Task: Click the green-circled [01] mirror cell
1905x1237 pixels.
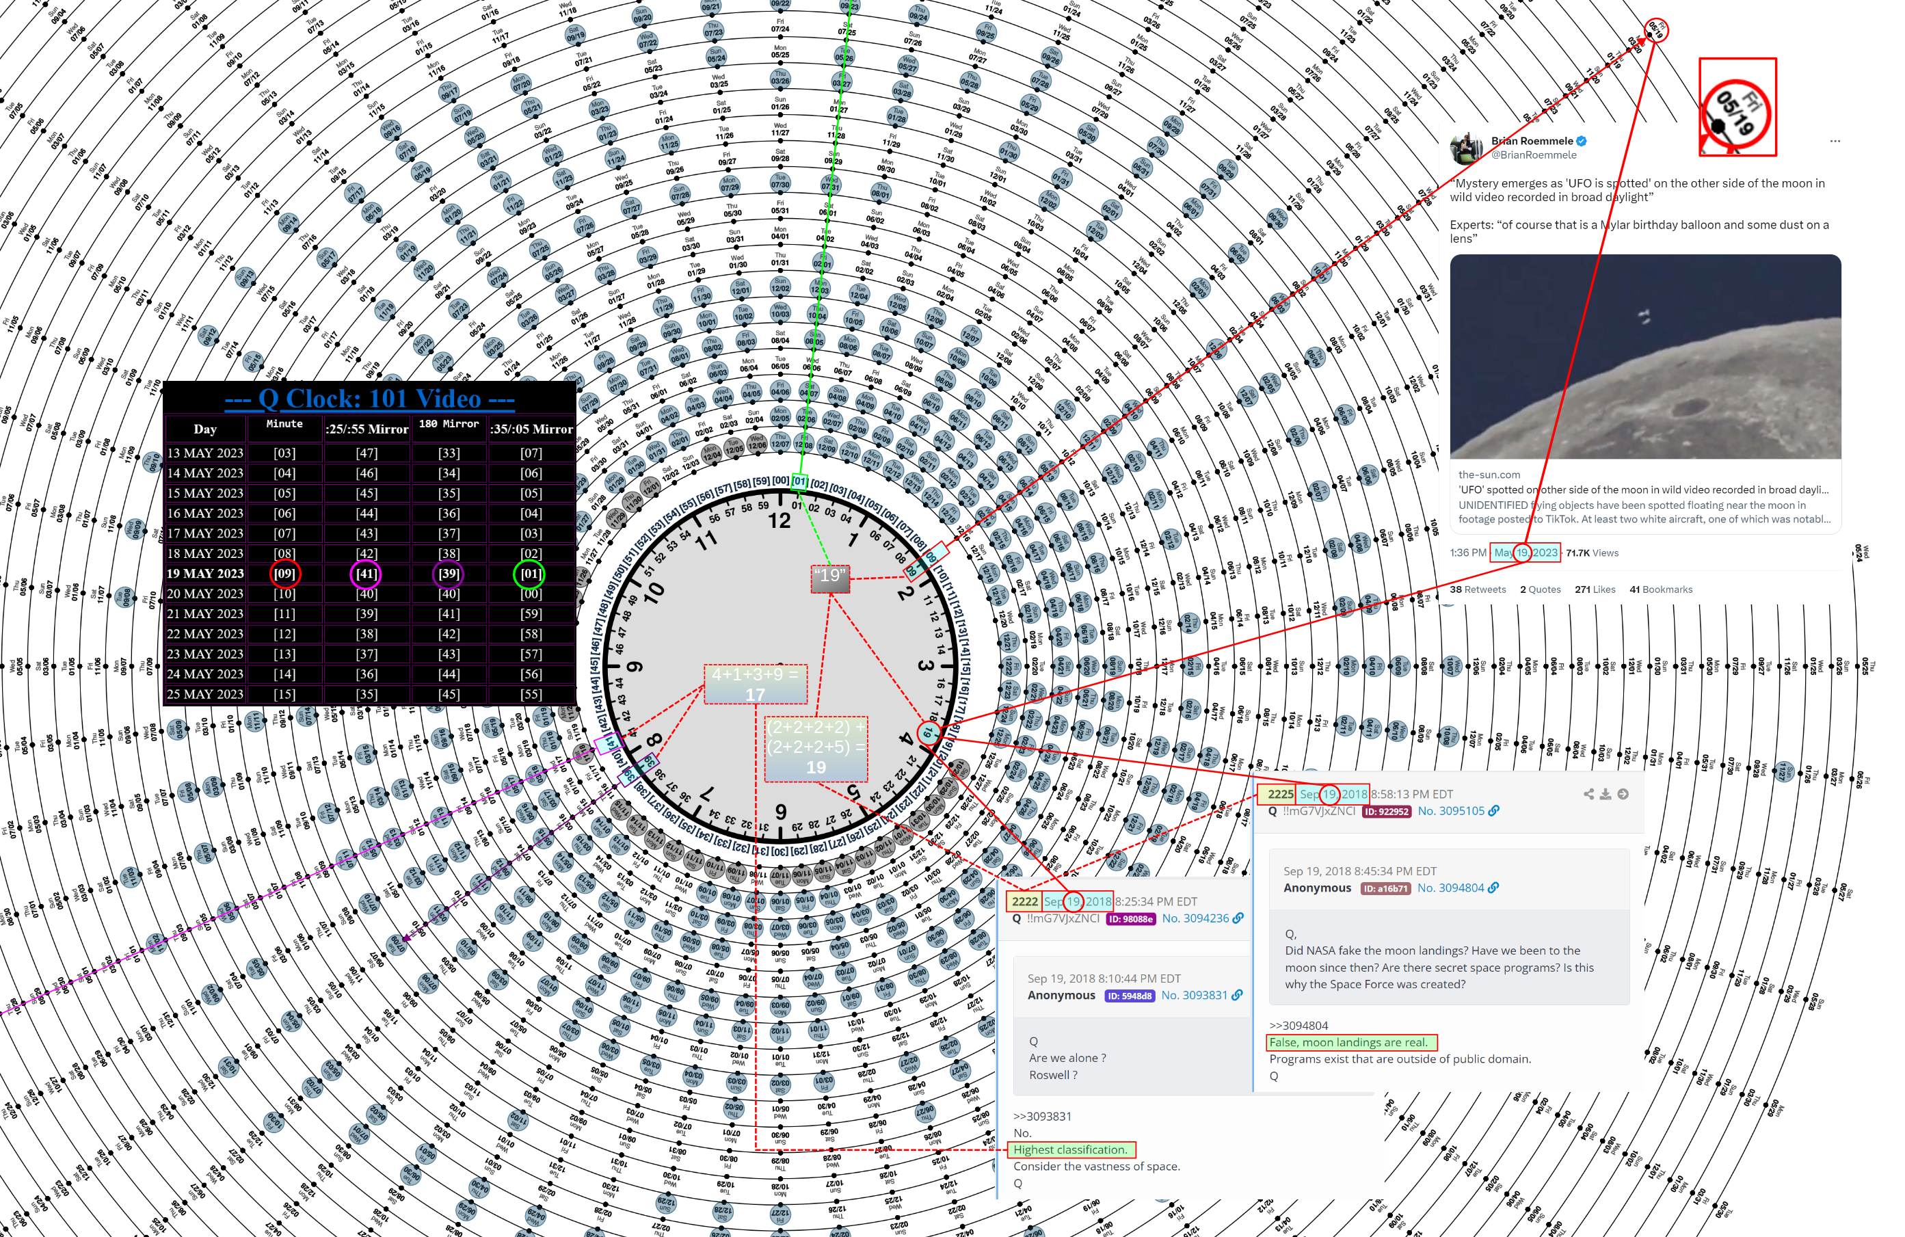Action: [530, 573]
